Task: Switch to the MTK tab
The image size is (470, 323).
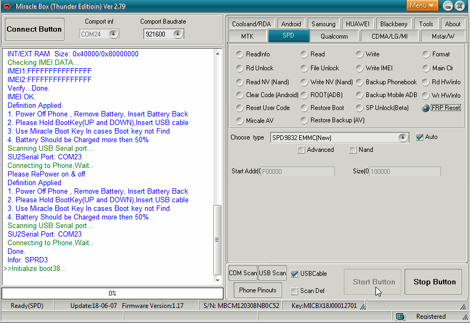Action: tap(247, 36)
